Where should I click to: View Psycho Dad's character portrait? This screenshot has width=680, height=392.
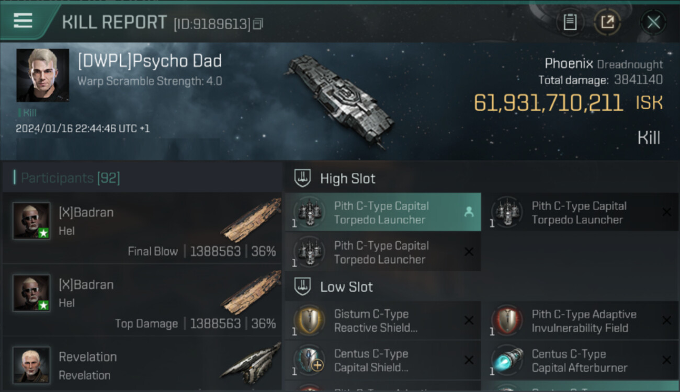42,75
